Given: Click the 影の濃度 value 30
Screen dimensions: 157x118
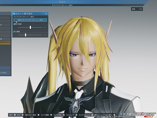Looking at the screenshot, I should pos(45,35).
